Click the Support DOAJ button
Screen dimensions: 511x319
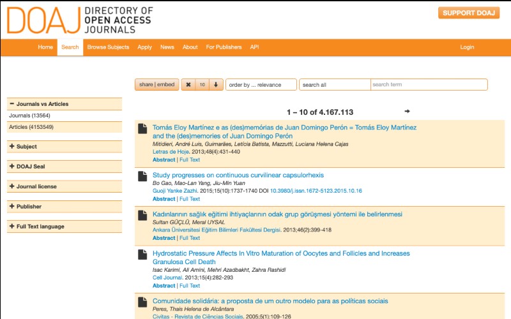pyautogui.click(x=468, y=13)
